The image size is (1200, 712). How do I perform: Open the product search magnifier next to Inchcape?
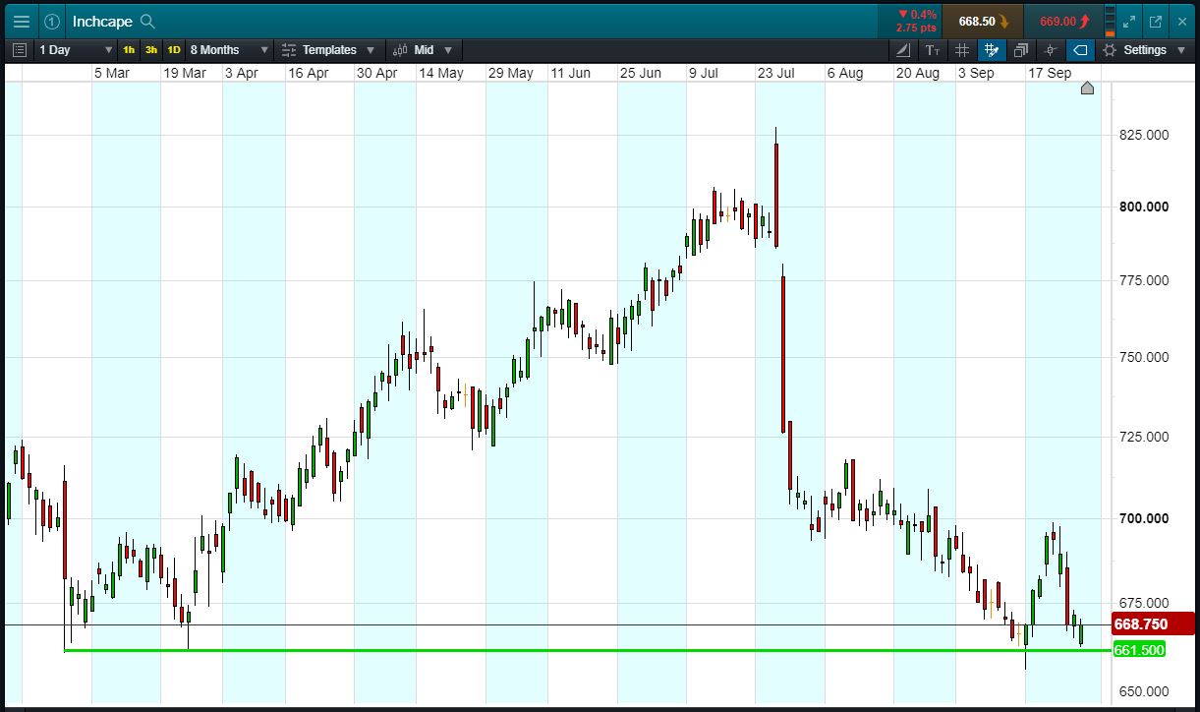[x=147, y=22]
